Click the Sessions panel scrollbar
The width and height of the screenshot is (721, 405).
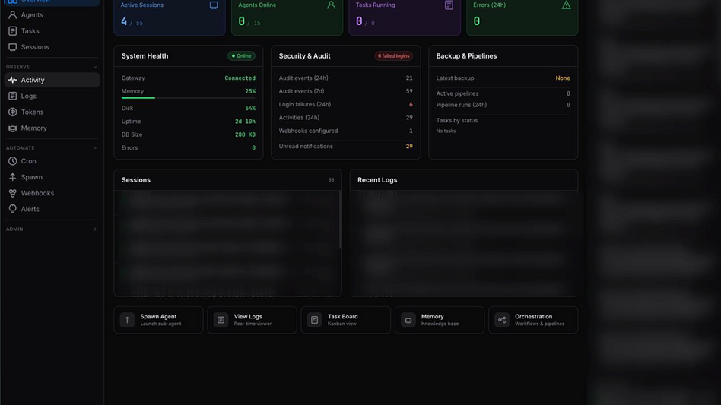click(340, 220)
